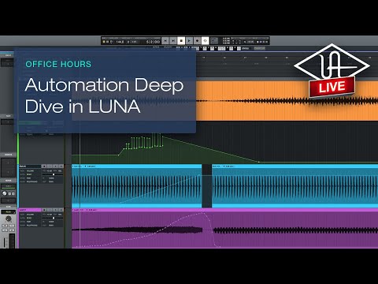This screenshot has height=284, width=378.
Task: Click the lower channel strip pan knob
Action: [x=9, y=219]
